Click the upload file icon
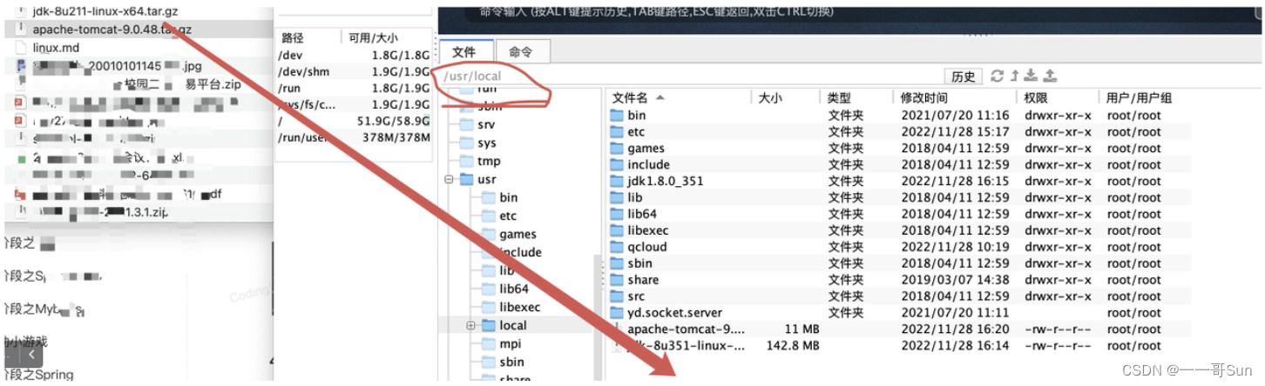The height and width of the screenshot is (386, 1265). click(x=1050, y=76)
